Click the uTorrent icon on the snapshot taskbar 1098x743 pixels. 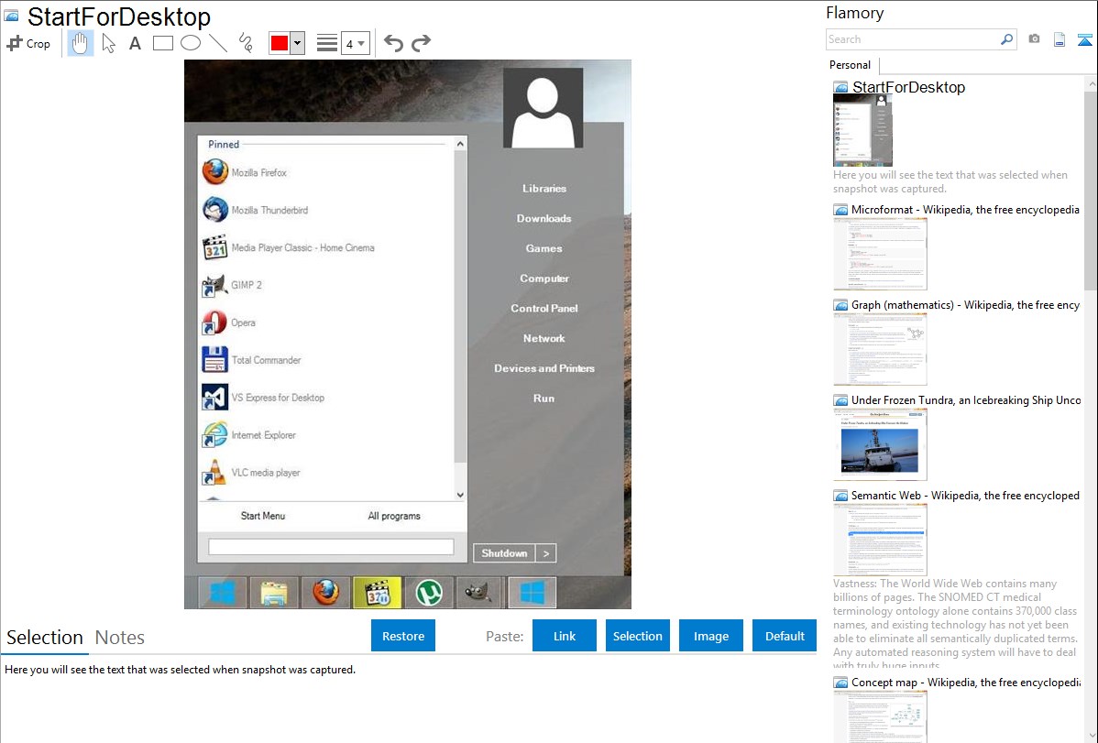[429, 593]
